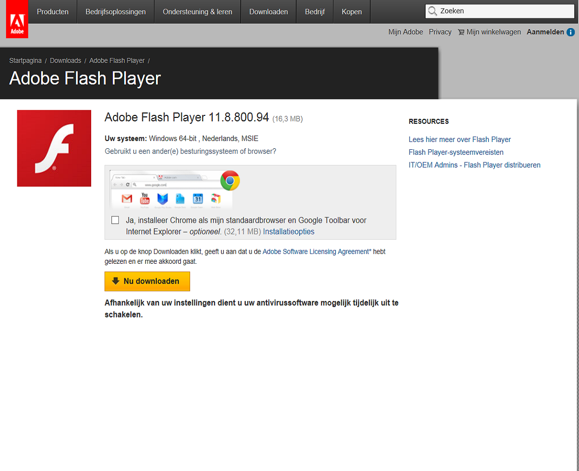Open Lees hier meer over Flash Player
The image size is (579, 471).
pos(460,140)
